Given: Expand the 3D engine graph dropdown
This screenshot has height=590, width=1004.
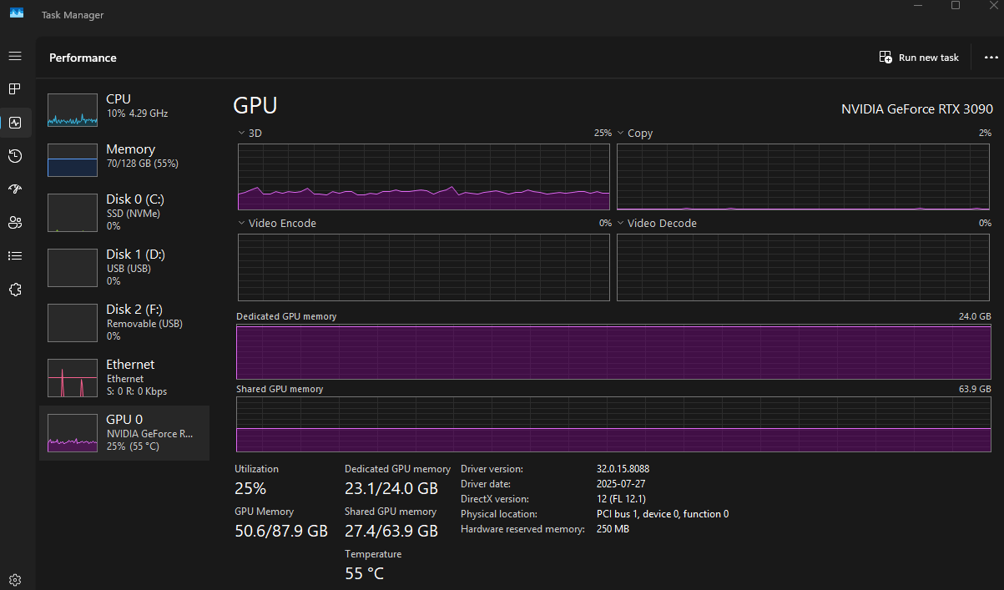Looking at the screenshot, I should (242, 133).
